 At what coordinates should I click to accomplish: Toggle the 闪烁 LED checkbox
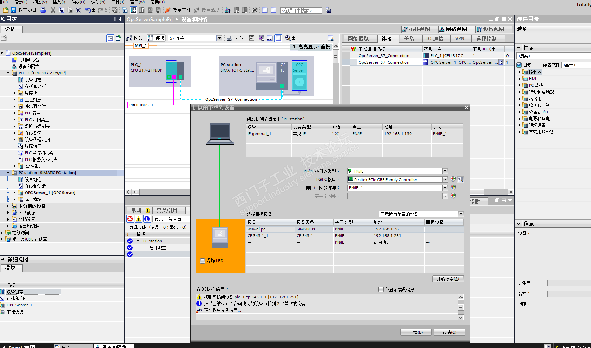(x=202, y=261)
